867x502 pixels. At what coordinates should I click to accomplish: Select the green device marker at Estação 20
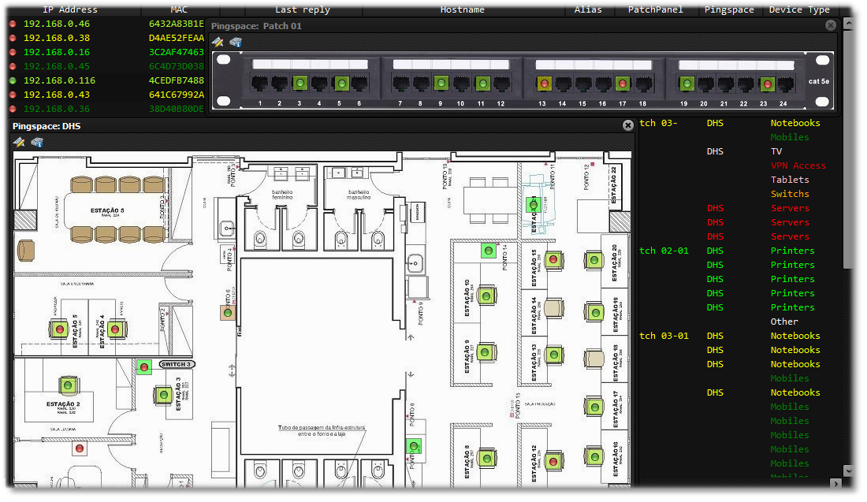coord(594,260)
